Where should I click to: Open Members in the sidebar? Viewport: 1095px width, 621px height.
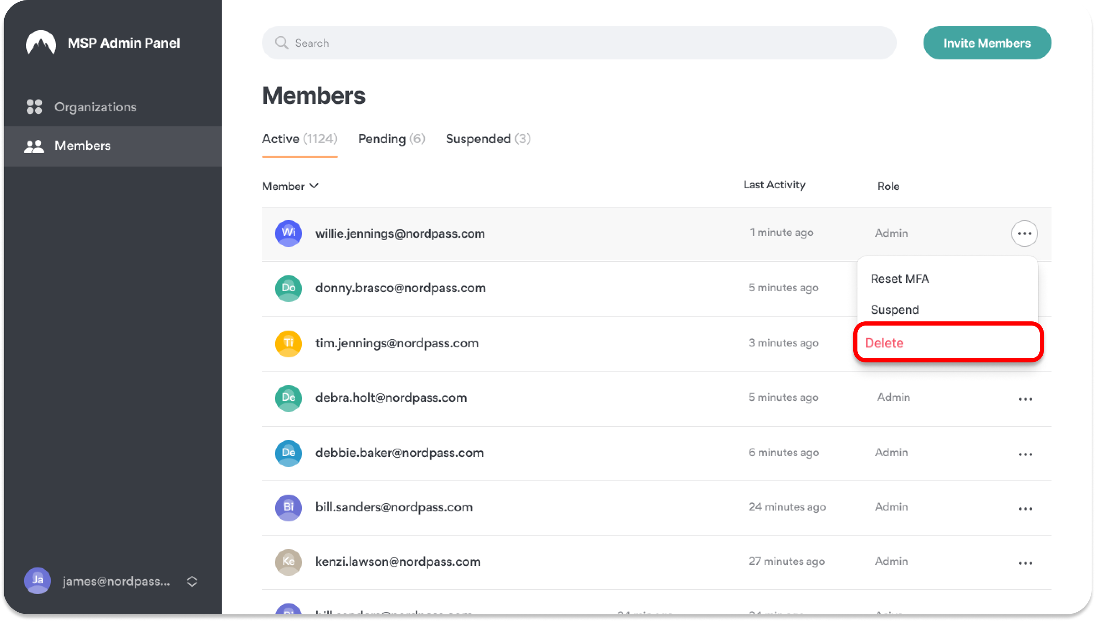click(x=113, y=146)
